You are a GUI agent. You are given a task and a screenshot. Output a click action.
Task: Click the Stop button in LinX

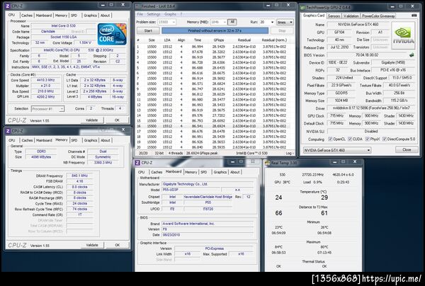(282, 30)
